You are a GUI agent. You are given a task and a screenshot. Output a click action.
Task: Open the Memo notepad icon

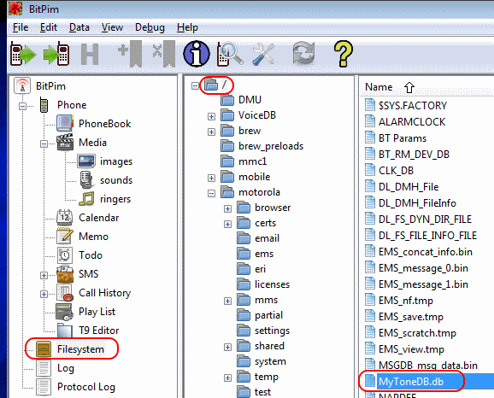tap(65, 237)
